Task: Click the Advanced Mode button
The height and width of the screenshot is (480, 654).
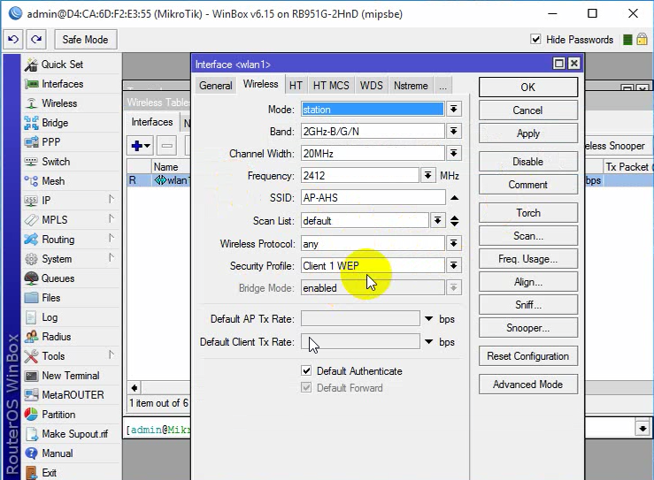Action: pyautogui.click(x=528, y=385)
